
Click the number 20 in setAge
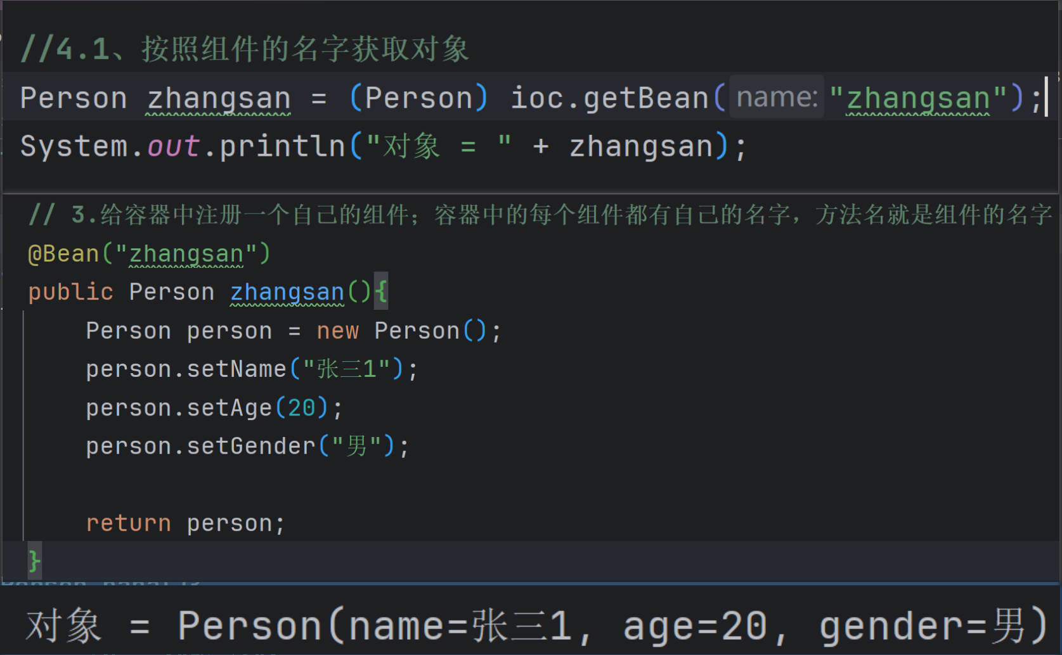301,408
